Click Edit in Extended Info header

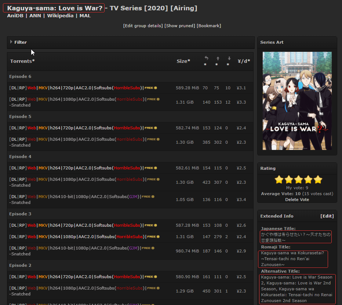pos(327,216)
